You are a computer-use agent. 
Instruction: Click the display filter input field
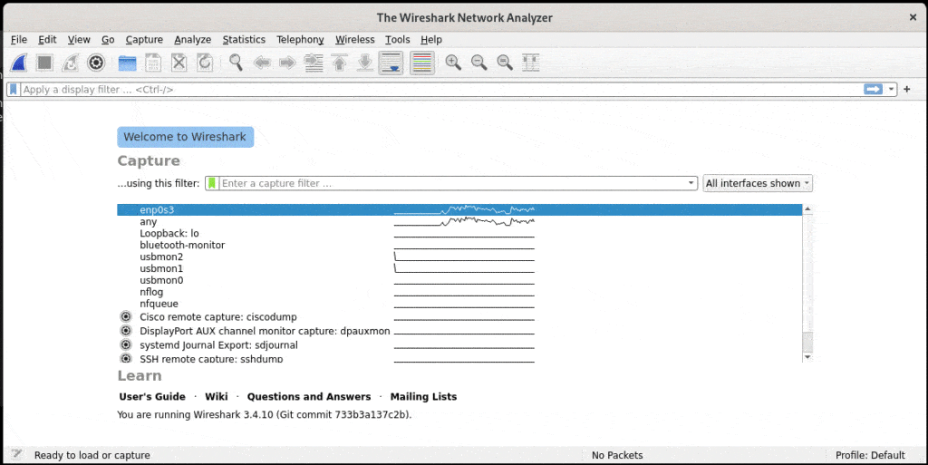pyautogui.click(x=441, y=90)
